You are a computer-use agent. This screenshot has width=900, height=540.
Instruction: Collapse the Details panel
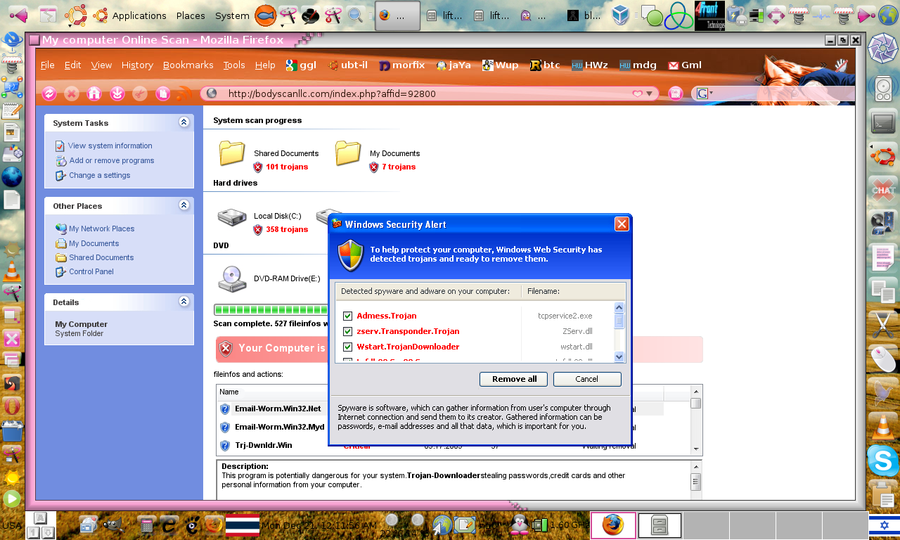coord(184,302)
